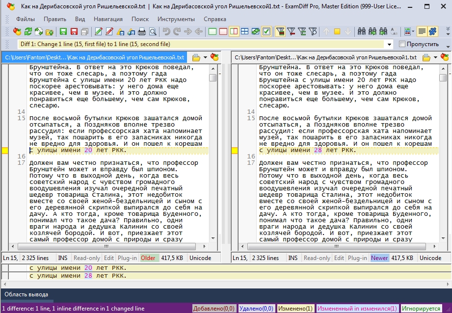Click the redo arrow icon

(x=177, y=31)
